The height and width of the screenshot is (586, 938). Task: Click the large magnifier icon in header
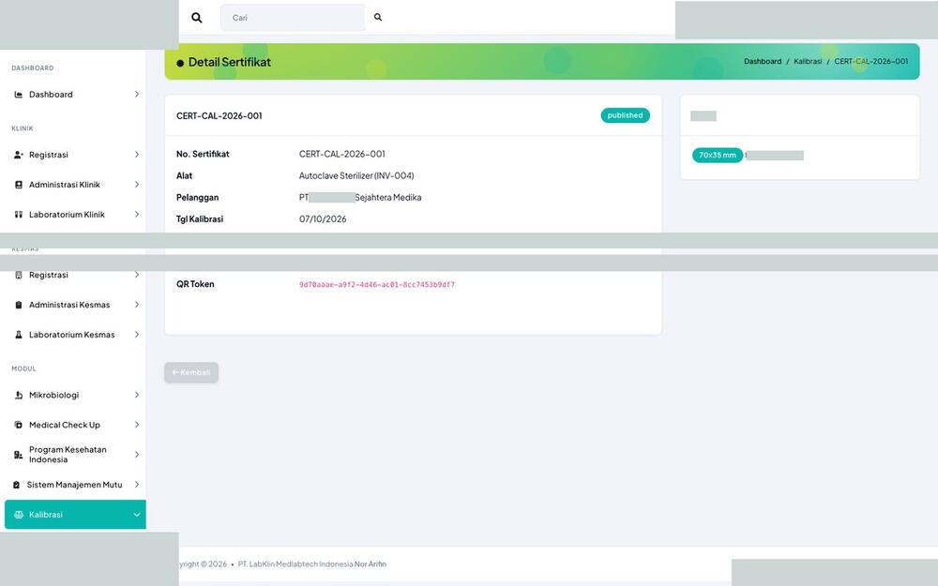coord(196,18)
